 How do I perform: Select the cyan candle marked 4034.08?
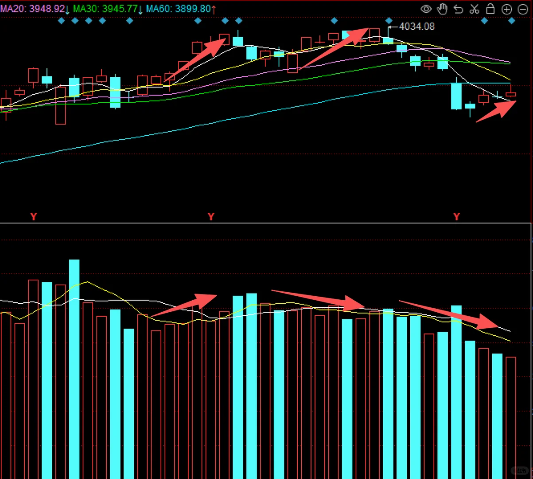tap(388, 40)
